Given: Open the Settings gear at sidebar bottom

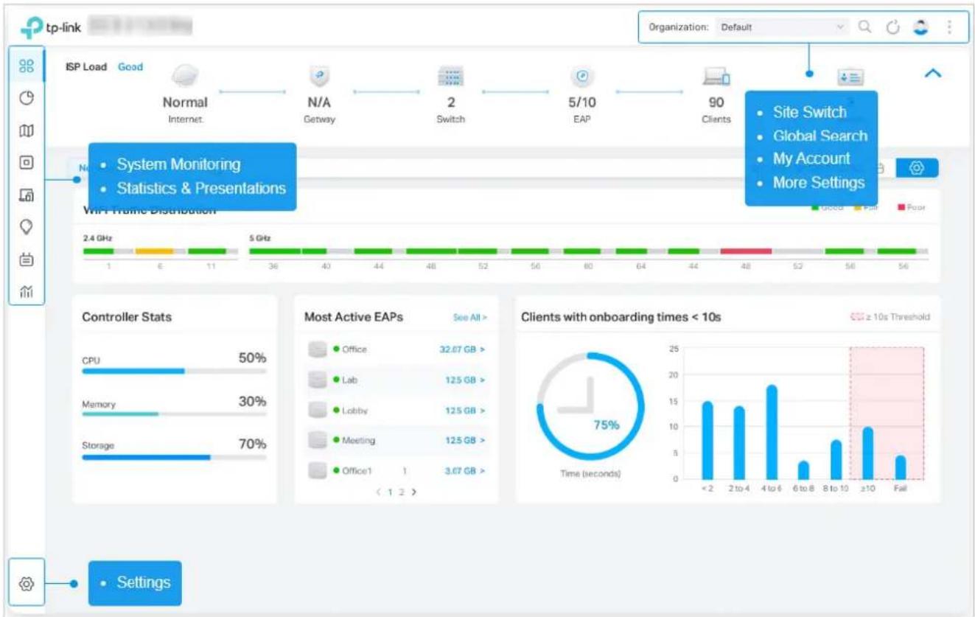Looking at the screenshot, I should [26, 583].
